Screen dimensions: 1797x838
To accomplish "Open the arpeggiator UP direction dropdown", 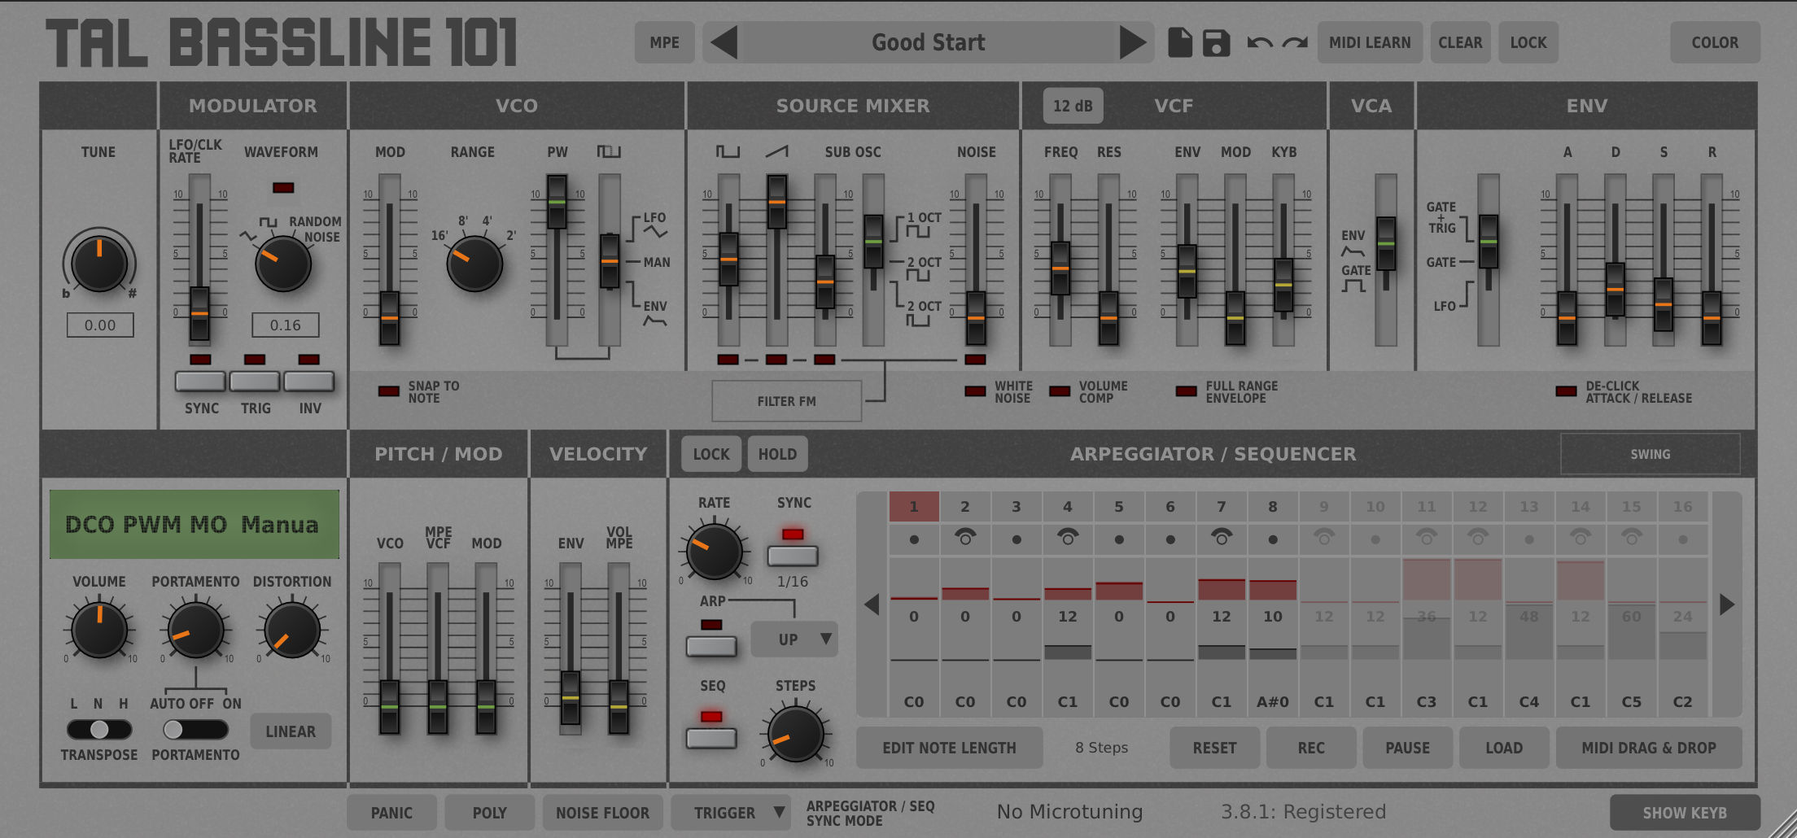I will pos(794,639).
